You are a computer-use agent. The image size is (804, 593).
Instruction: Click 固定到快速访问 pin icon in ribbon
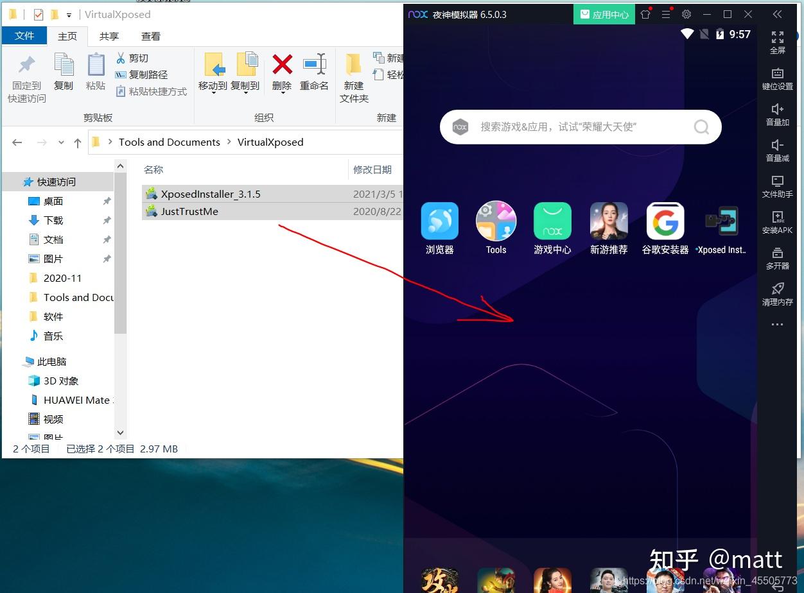(27, 78)
